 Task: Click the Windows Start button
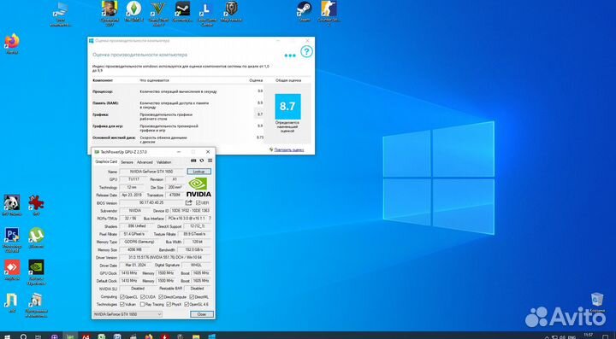(x=7, y=336)
